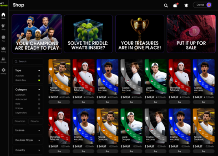Open the Solve The Riddle banner
Viewport: 218px width, 156px height.
point(88,34)
